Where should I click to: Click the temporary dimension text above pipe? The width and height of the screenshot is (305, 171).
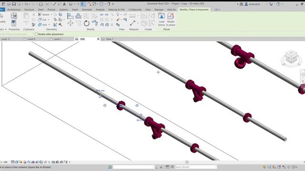coord(100,91)
